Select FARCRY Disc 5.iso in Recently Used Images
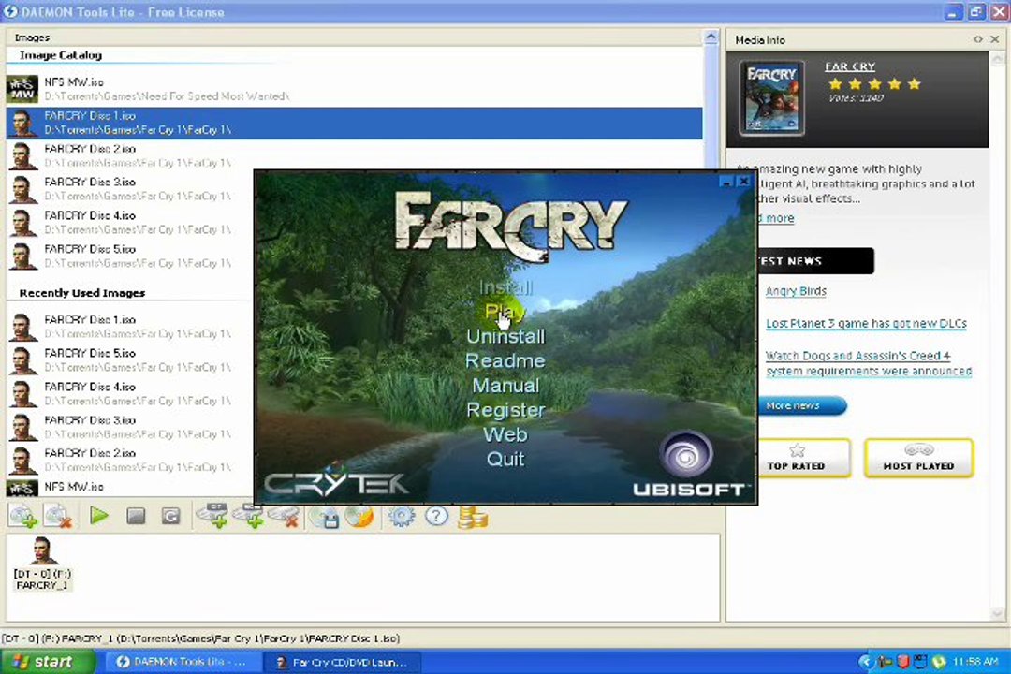Image resolution: width=1011 pixels, height=674 pixels. 129,359
